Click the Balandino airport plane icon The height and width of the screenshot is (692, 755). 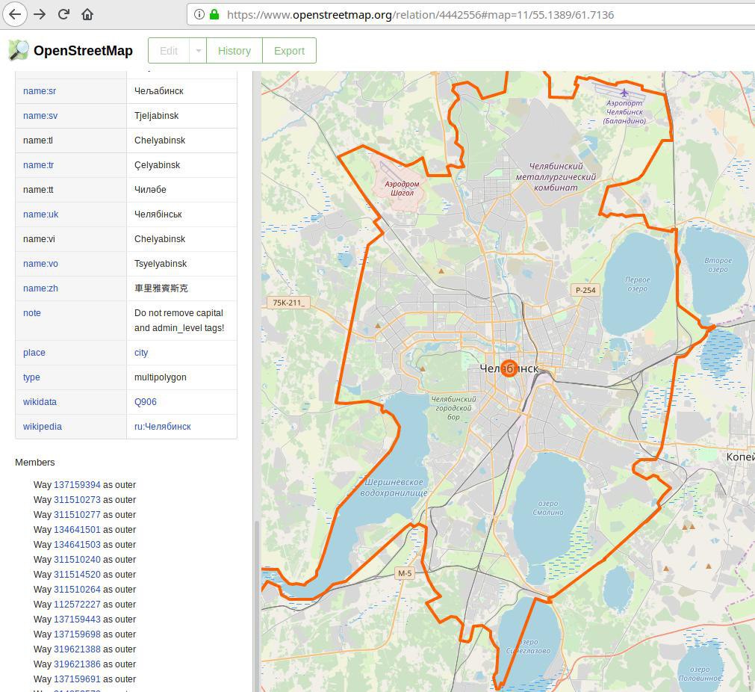point(624,93)
